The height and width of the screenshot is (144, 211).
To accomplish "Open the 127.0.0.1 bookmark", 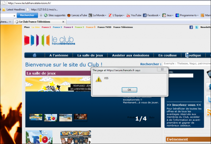I will click(42, 9).
